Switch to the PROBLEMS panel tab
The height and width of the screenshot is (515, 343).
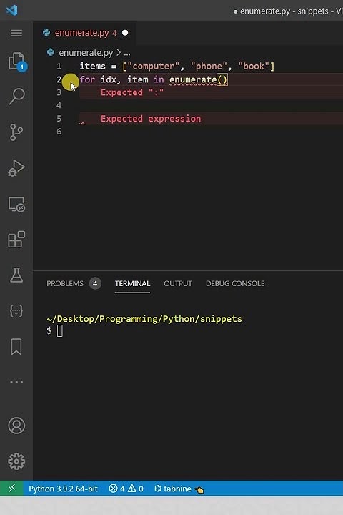point(65,283)
